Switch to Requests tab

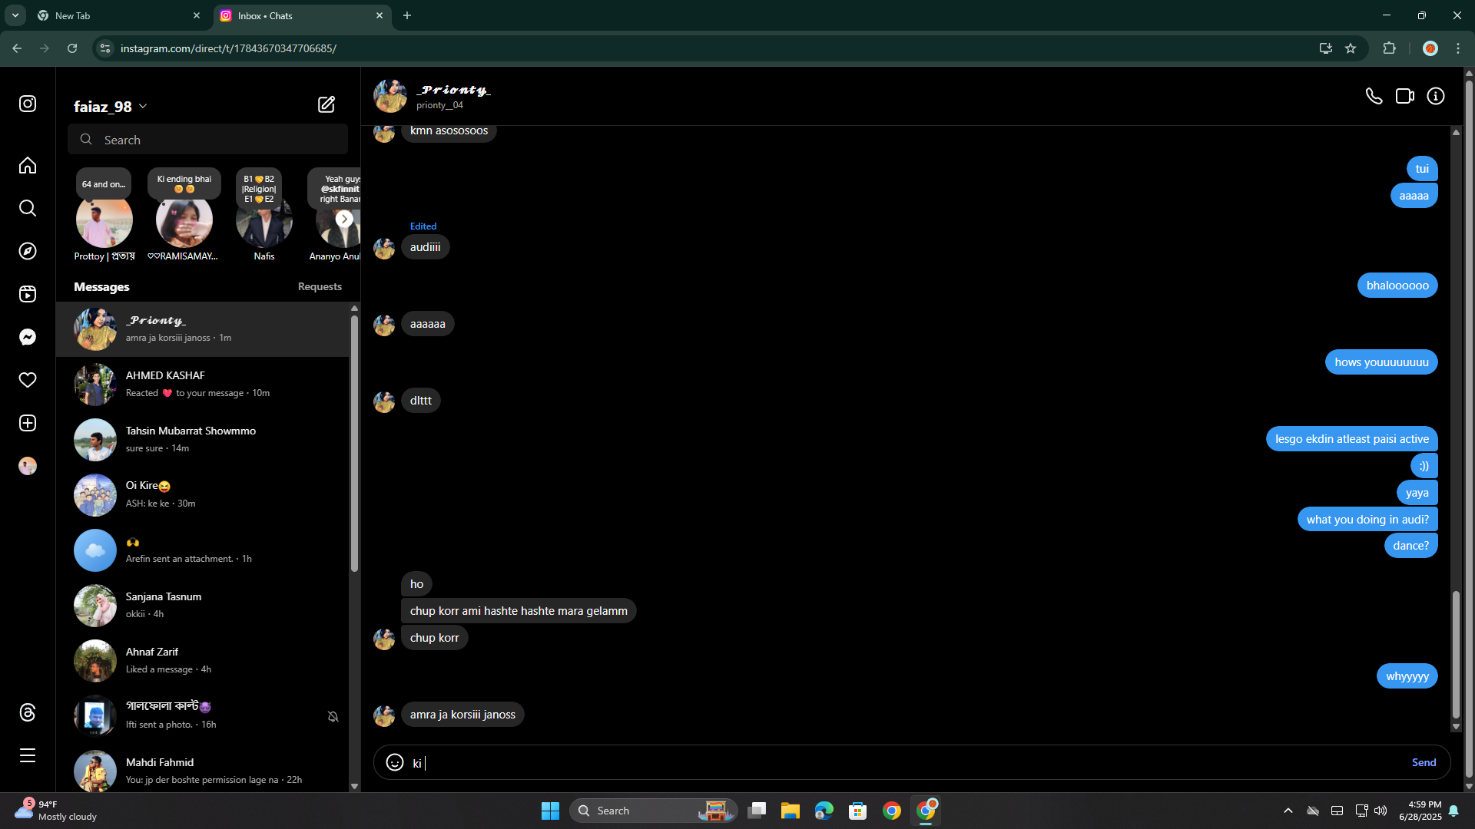pos(320,286)
